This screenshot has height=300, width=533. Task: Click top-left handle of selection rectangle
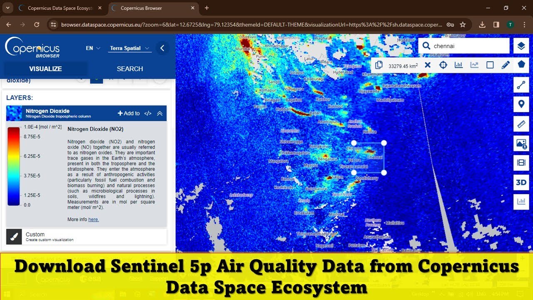point(354,143)
